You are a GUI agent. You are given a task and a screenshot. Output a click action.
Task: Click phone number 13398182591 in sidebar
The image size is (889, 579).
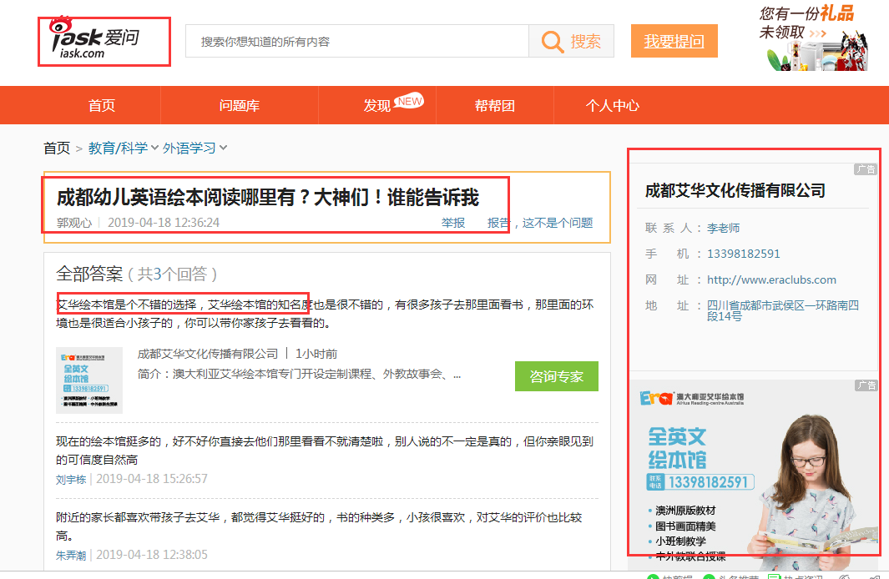(x=743, y=254)
